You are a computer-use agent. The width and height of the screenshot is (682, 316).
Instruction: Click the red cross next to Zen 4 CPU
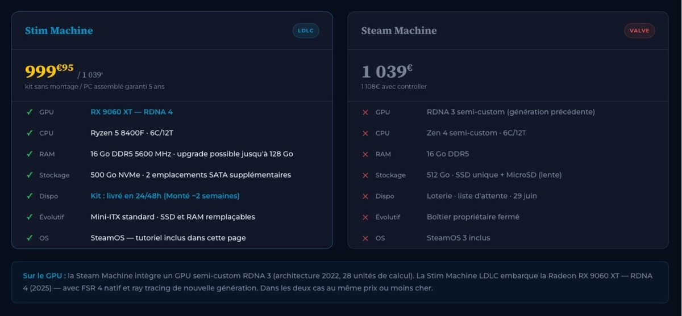click(365, 133)
